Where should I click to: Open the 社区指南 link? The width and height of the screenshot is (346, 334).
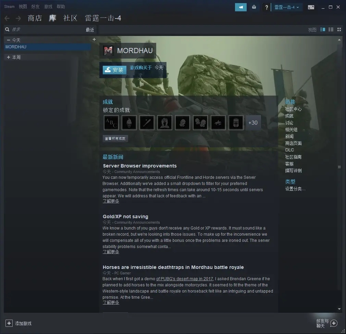(293, 157)
